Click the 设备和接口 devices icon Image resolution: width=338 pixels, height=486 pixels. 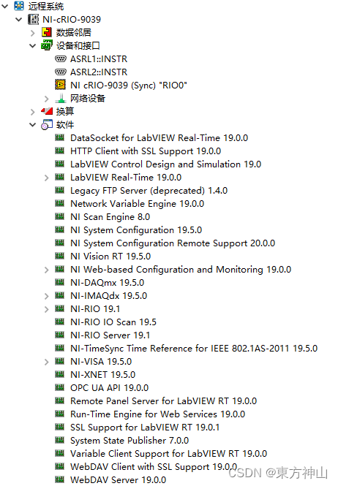[47, 45]
